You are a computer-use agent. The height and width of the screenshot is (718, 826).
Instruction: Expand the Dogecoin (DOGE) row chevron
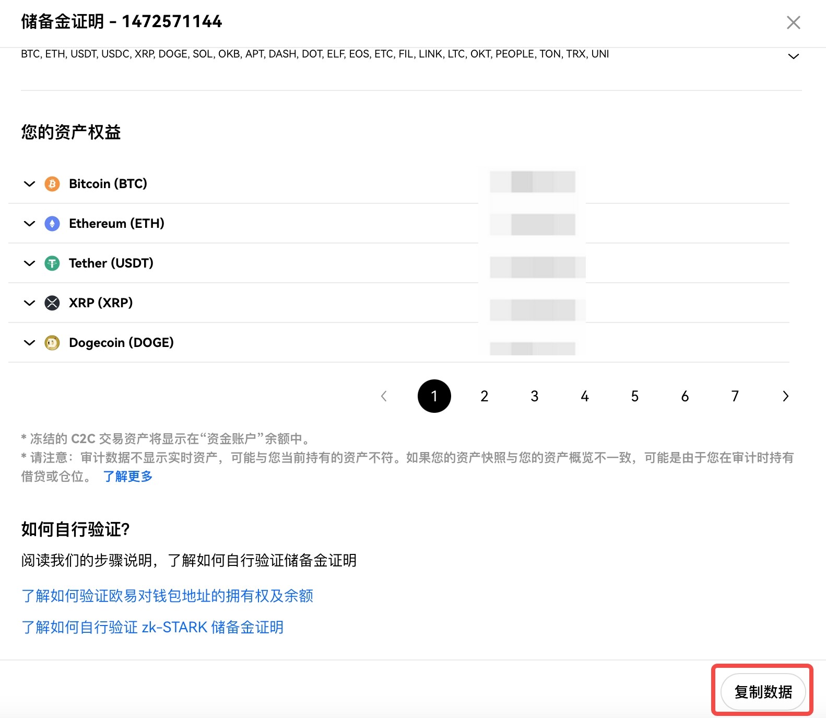point(29,343)
